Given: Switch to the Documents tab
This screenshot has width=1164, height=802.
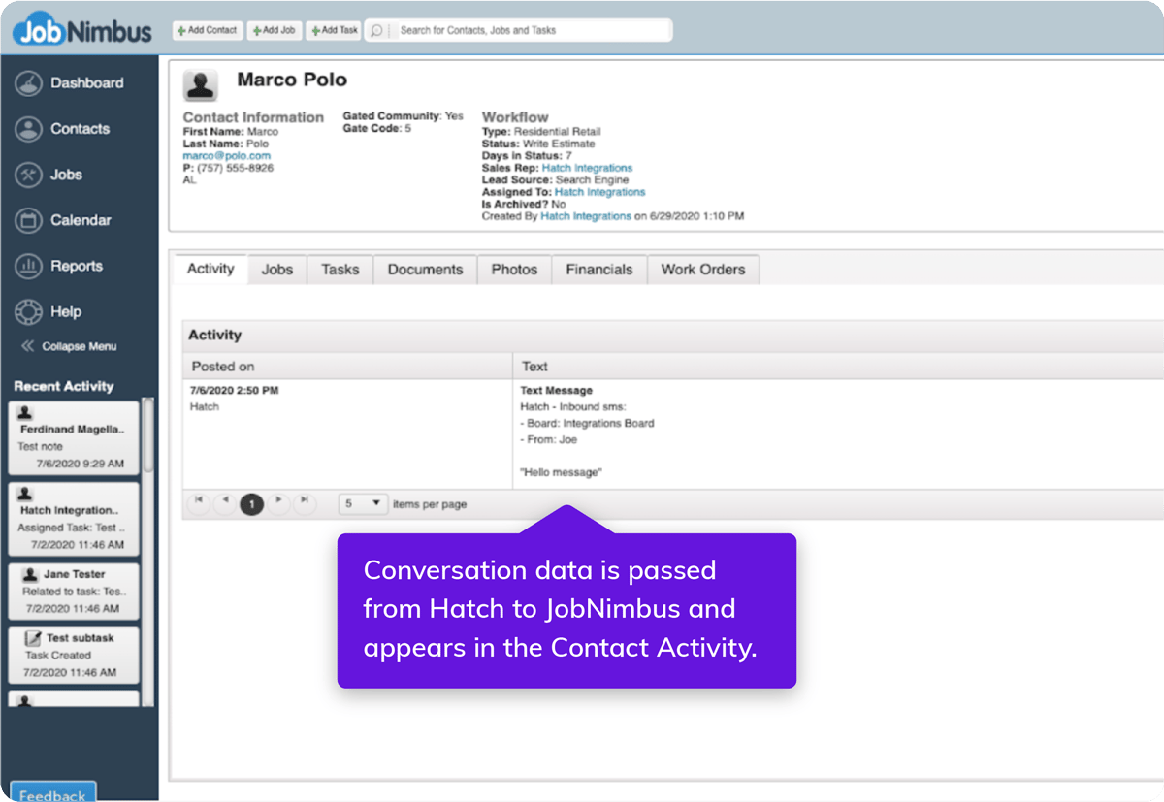Looking at the screenshot, I should [425, 269].
